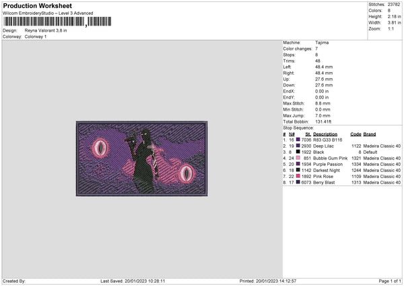The height and width of the screenshot is (286, 404).
Task: Click the Down measurement label
Action: pyautogui.click(x=289, y=85)
